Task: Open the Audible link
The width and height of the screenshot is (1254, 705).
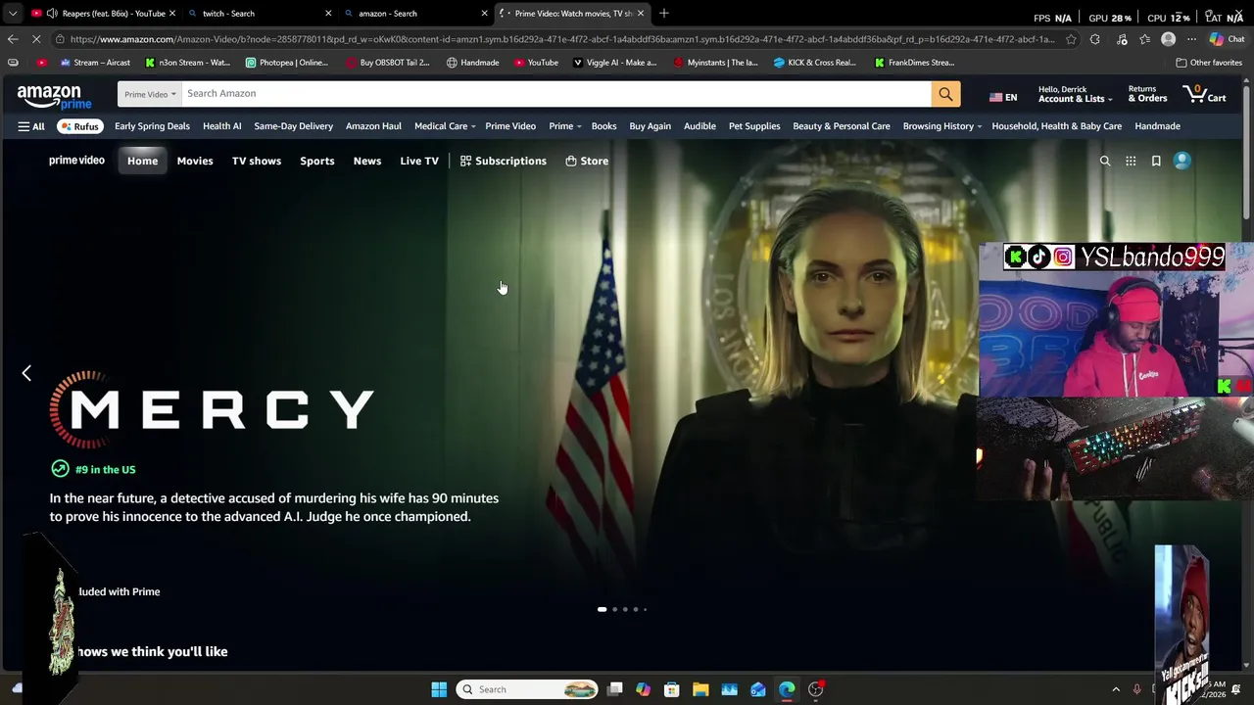Action: coord(699,126)
